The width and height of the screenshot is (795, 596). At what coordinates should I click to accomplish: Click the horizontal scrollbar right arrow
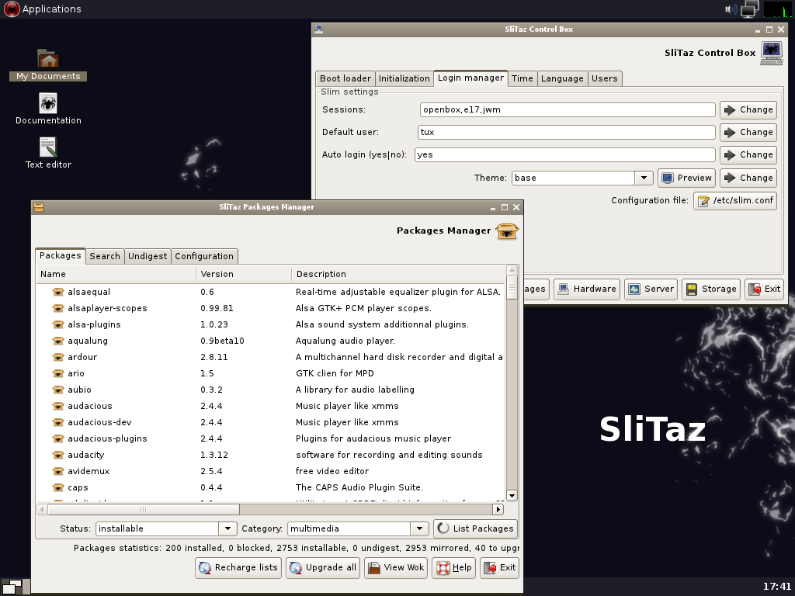(x=498, y=509)
